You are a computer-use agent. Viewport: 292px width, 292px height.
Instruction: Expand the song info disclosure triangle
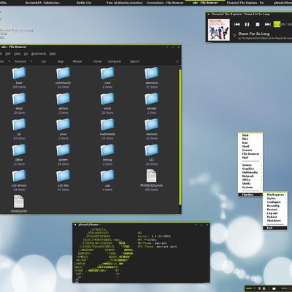pos(234,35)
